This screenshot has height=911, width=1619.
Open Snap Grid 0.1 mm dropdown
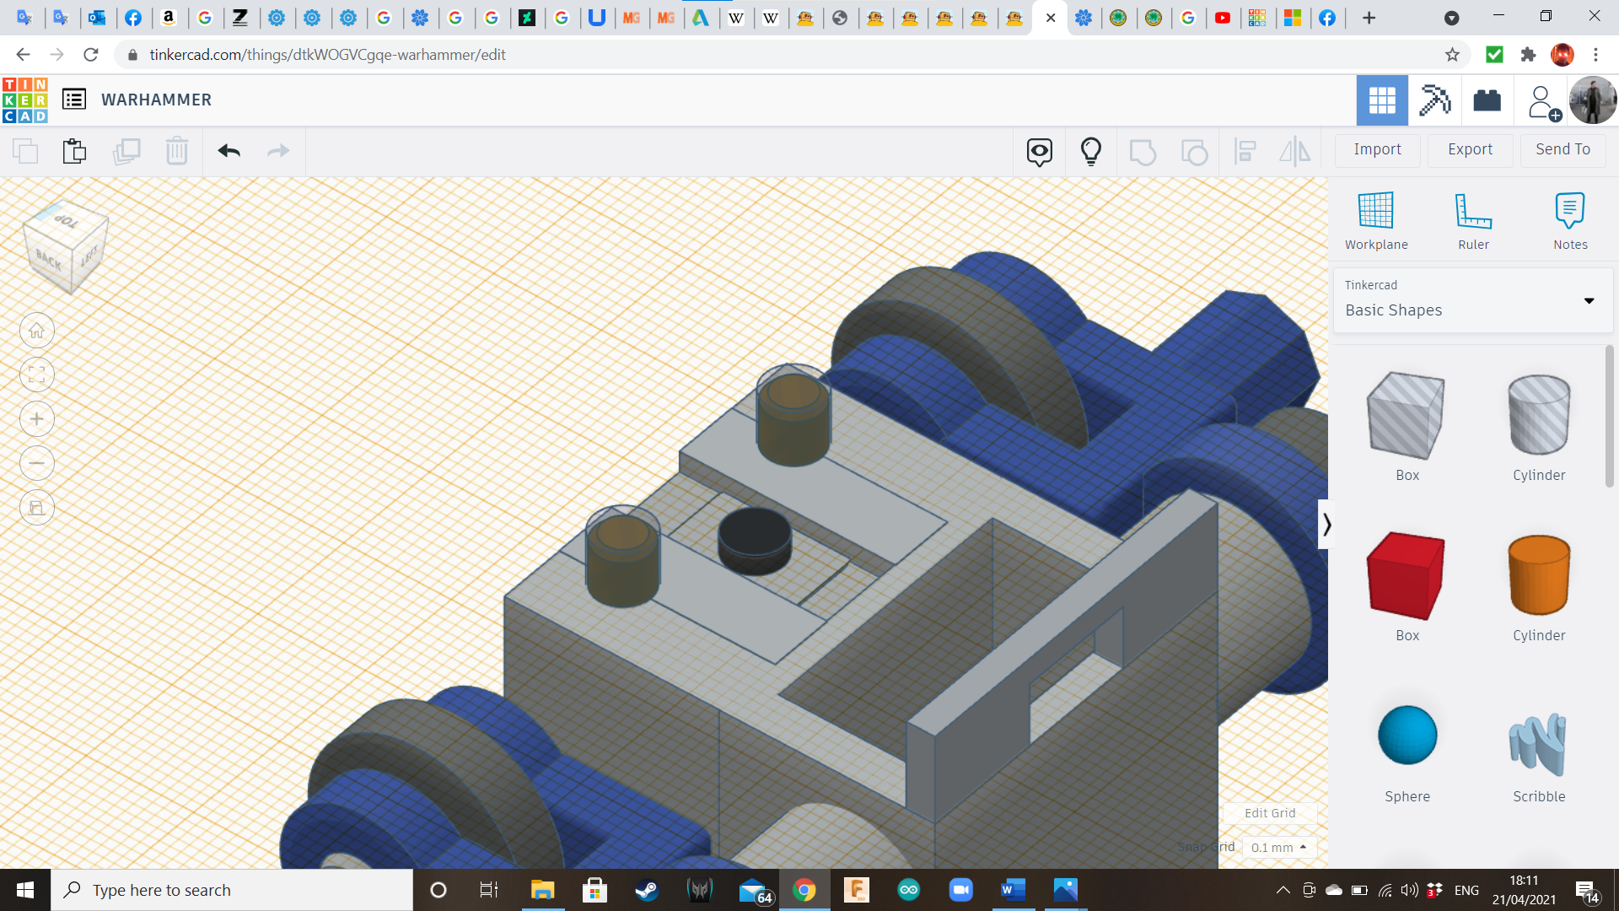[x=1279, y=847]
